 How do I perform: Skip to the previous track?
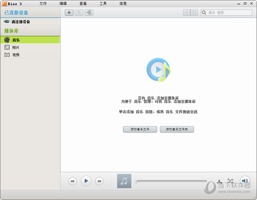click(72, 181)
